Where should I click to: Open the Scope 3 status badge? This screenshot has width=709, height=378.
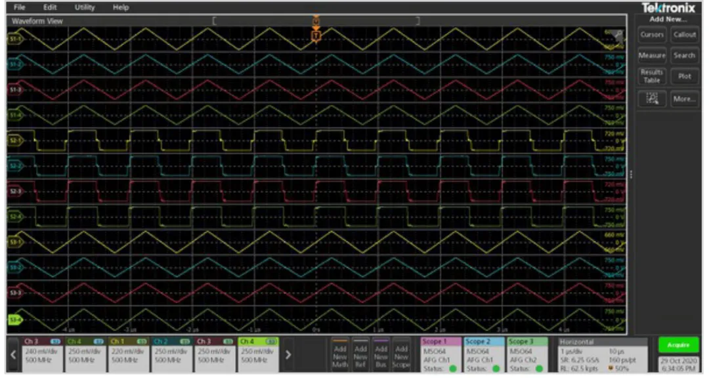(x=527, y=354)
